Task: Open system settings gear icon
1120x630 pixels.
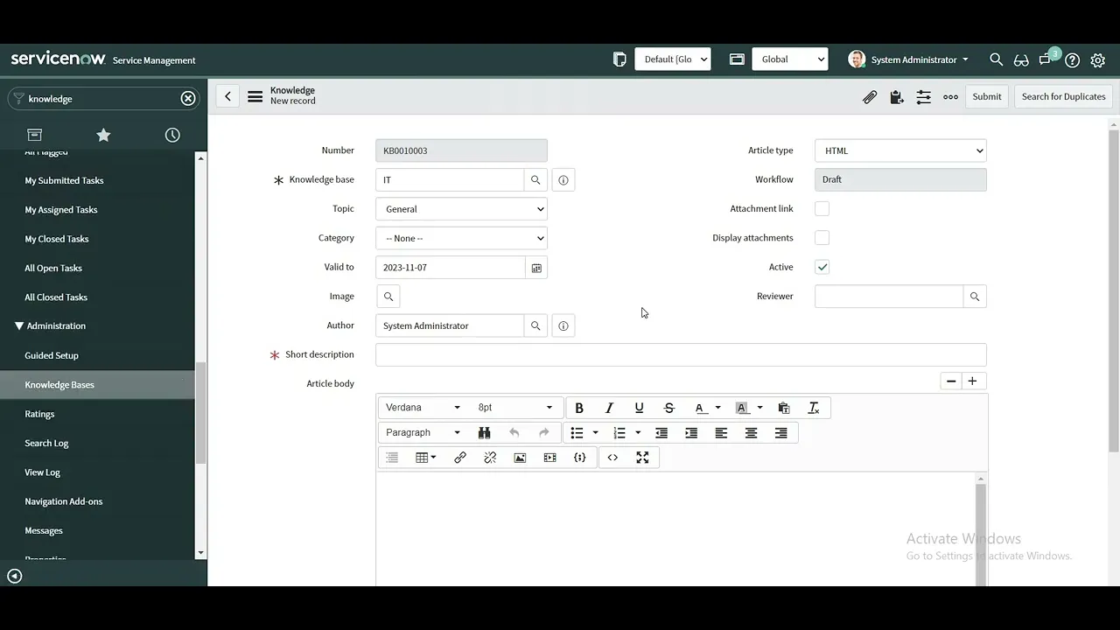Action: [1098, 60]
